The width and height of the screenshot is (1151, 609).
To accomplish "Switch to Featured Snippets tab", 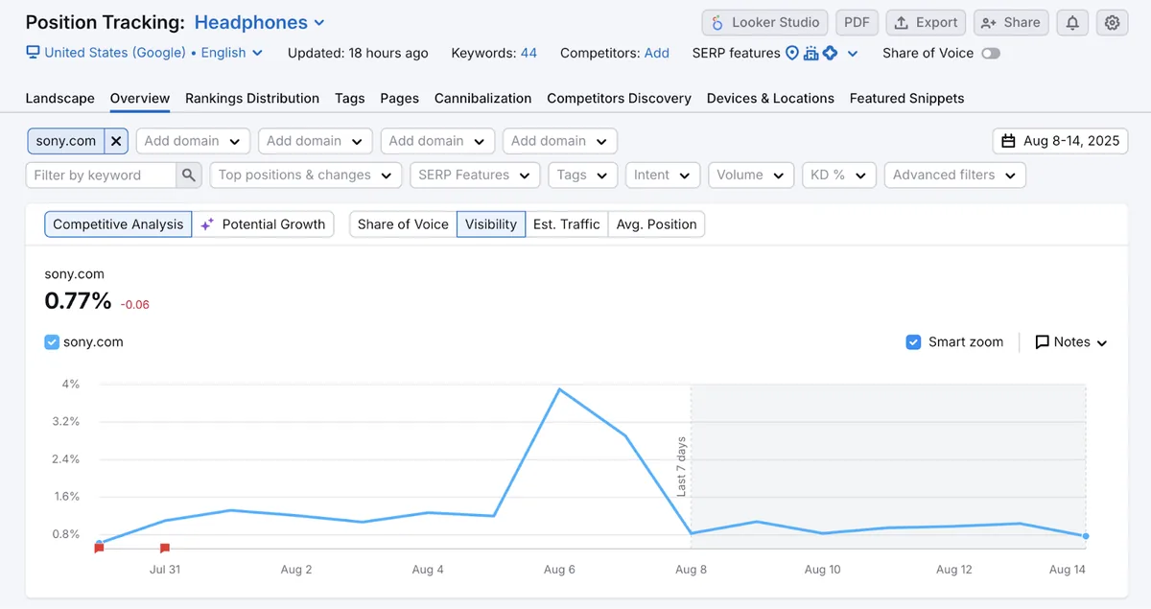I will pyautogui.click(x=906, y=98).
